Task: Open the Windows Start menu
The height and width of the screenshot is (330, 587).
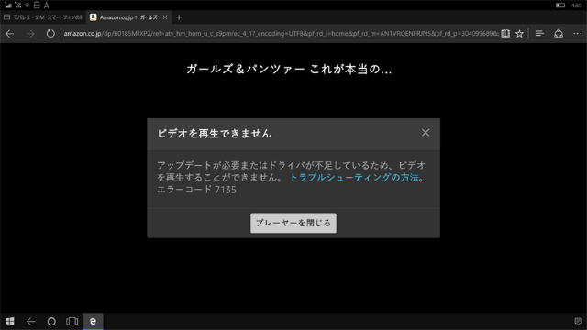Action: 10,321
